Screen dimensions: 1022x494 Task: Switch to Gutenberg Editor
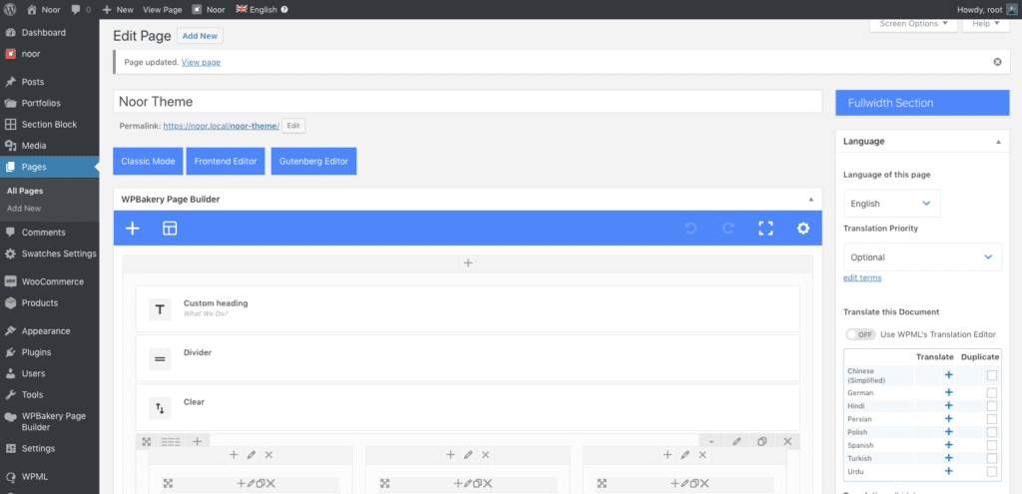point(313,161)
